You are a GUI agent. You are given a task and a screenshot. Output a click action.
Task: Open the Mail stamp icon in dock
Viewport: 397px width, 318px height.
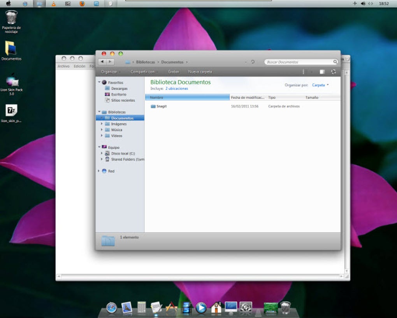point(126,307)
